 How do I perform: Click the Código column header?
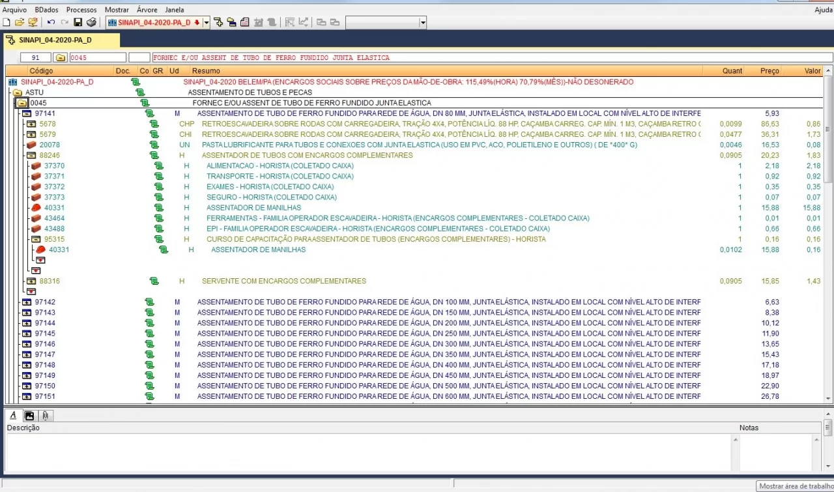pyautogui.click(x=41, y=70)
